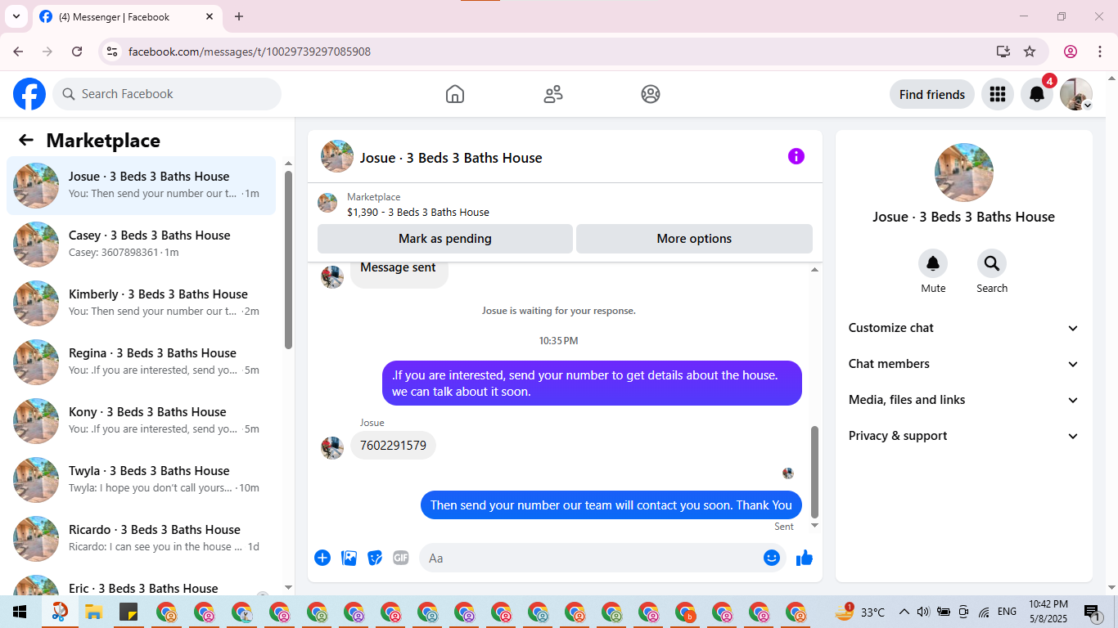Viewport: 1118px width, 628px height.
Task: Open Chrome's three-dot menu
Action: 1100,52
